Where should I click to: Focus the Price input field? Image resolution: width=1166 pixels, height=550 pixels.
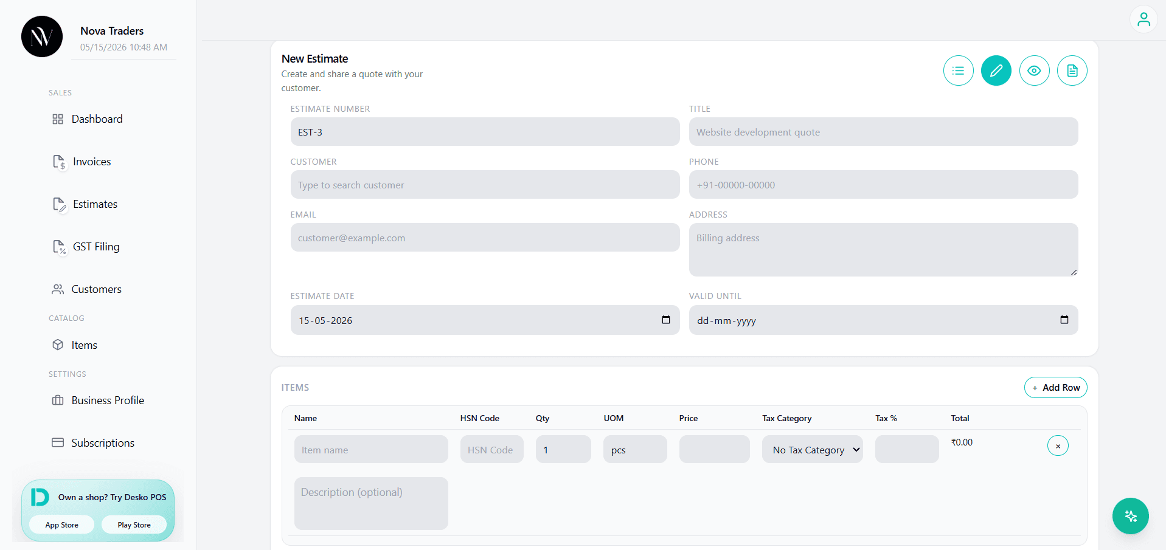coord(714,449)
